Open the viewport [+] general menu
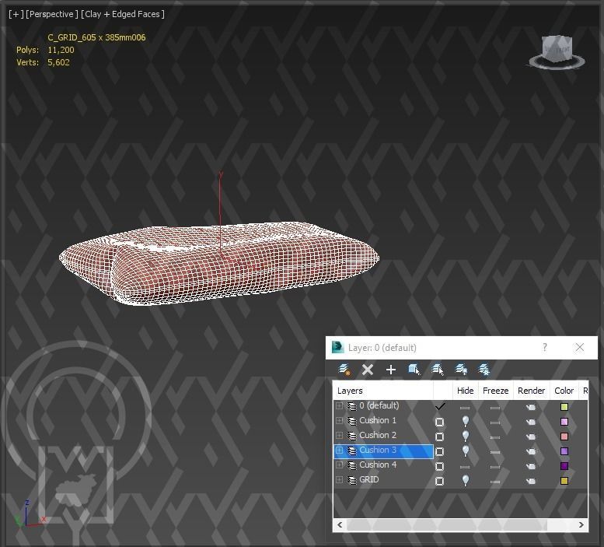This screenshot has width=604, height=547. click(16, 14)
